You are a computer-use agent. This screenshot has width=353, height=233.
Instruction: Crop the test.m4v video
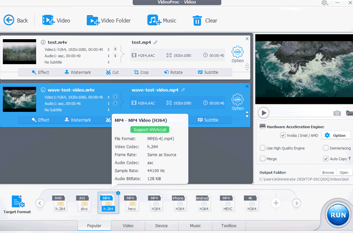click(x=141, y=72)
